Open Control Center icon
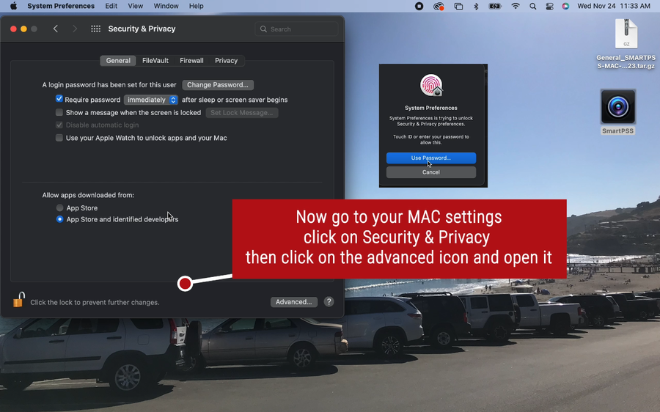 [x=549, y=6]
